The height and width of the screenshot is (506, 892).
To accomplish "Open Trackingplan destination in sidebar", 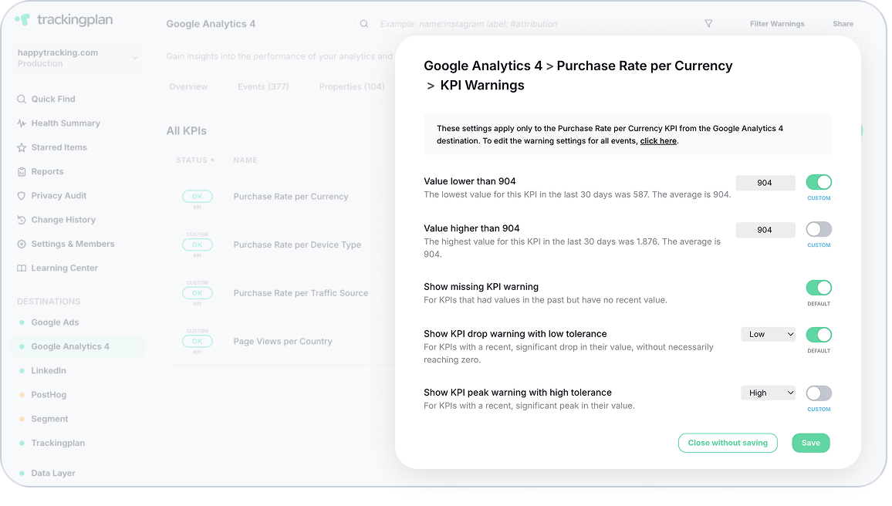I will (x=57, y=443).
